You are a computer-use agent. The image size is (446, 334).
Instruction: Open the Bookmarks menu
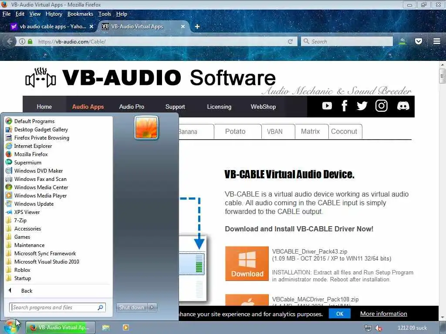coord(80,14)
